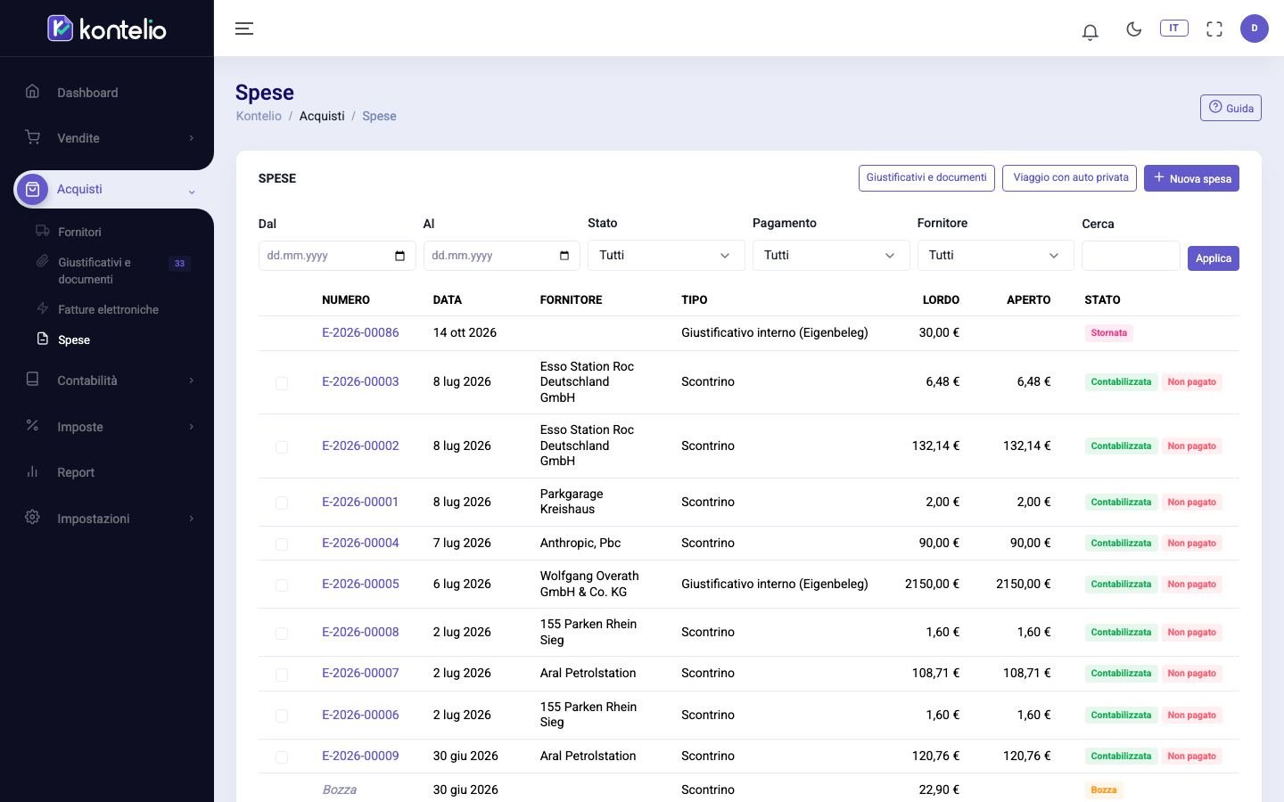Image resolution: width=1284 pixels, height=802 pixels.
Task: Tick the checkbox for E-2026-00002
Action: [282, 447]
